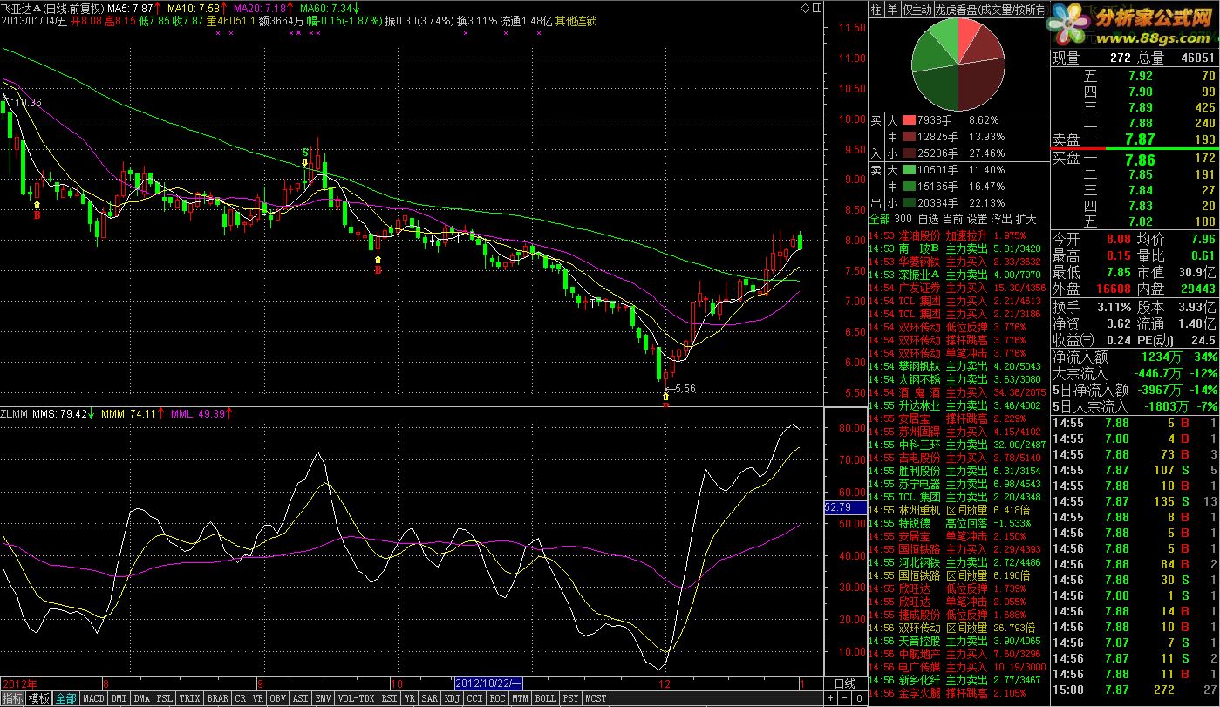The image size is (1220, 707).
Task: Click the 金宇火腿 撑杆跳高 alert row
Action: [957, 693]
